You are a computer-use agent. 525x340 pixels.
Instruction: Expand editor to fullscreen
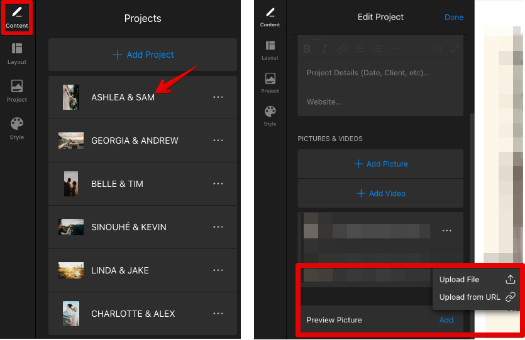tap(455, 49)
